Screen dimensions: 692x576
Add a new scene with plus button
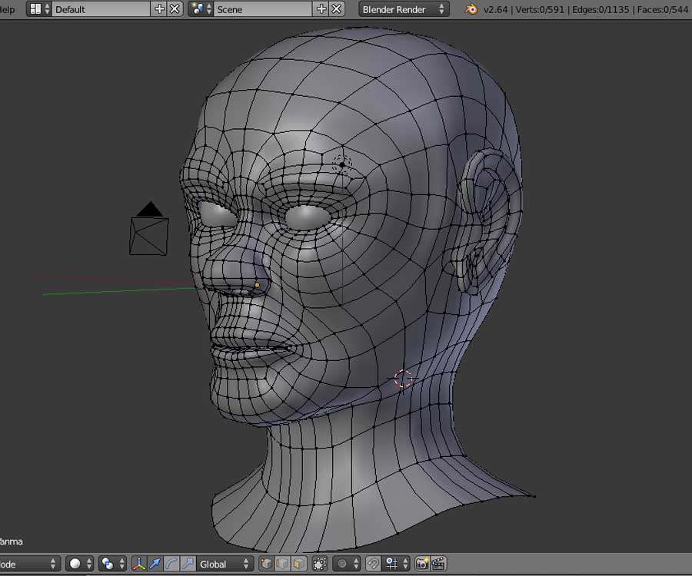click(321, 9)
